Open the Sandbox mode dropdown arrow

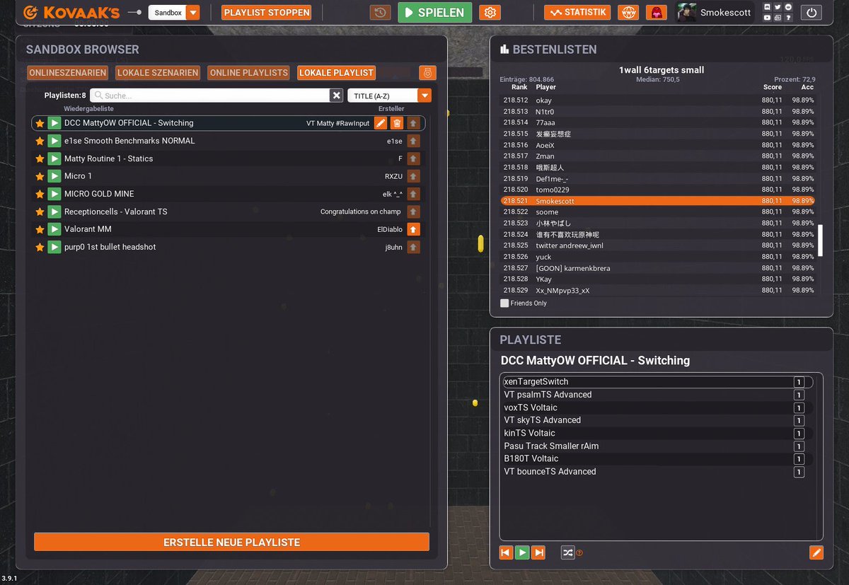click(x=192, y=12)
